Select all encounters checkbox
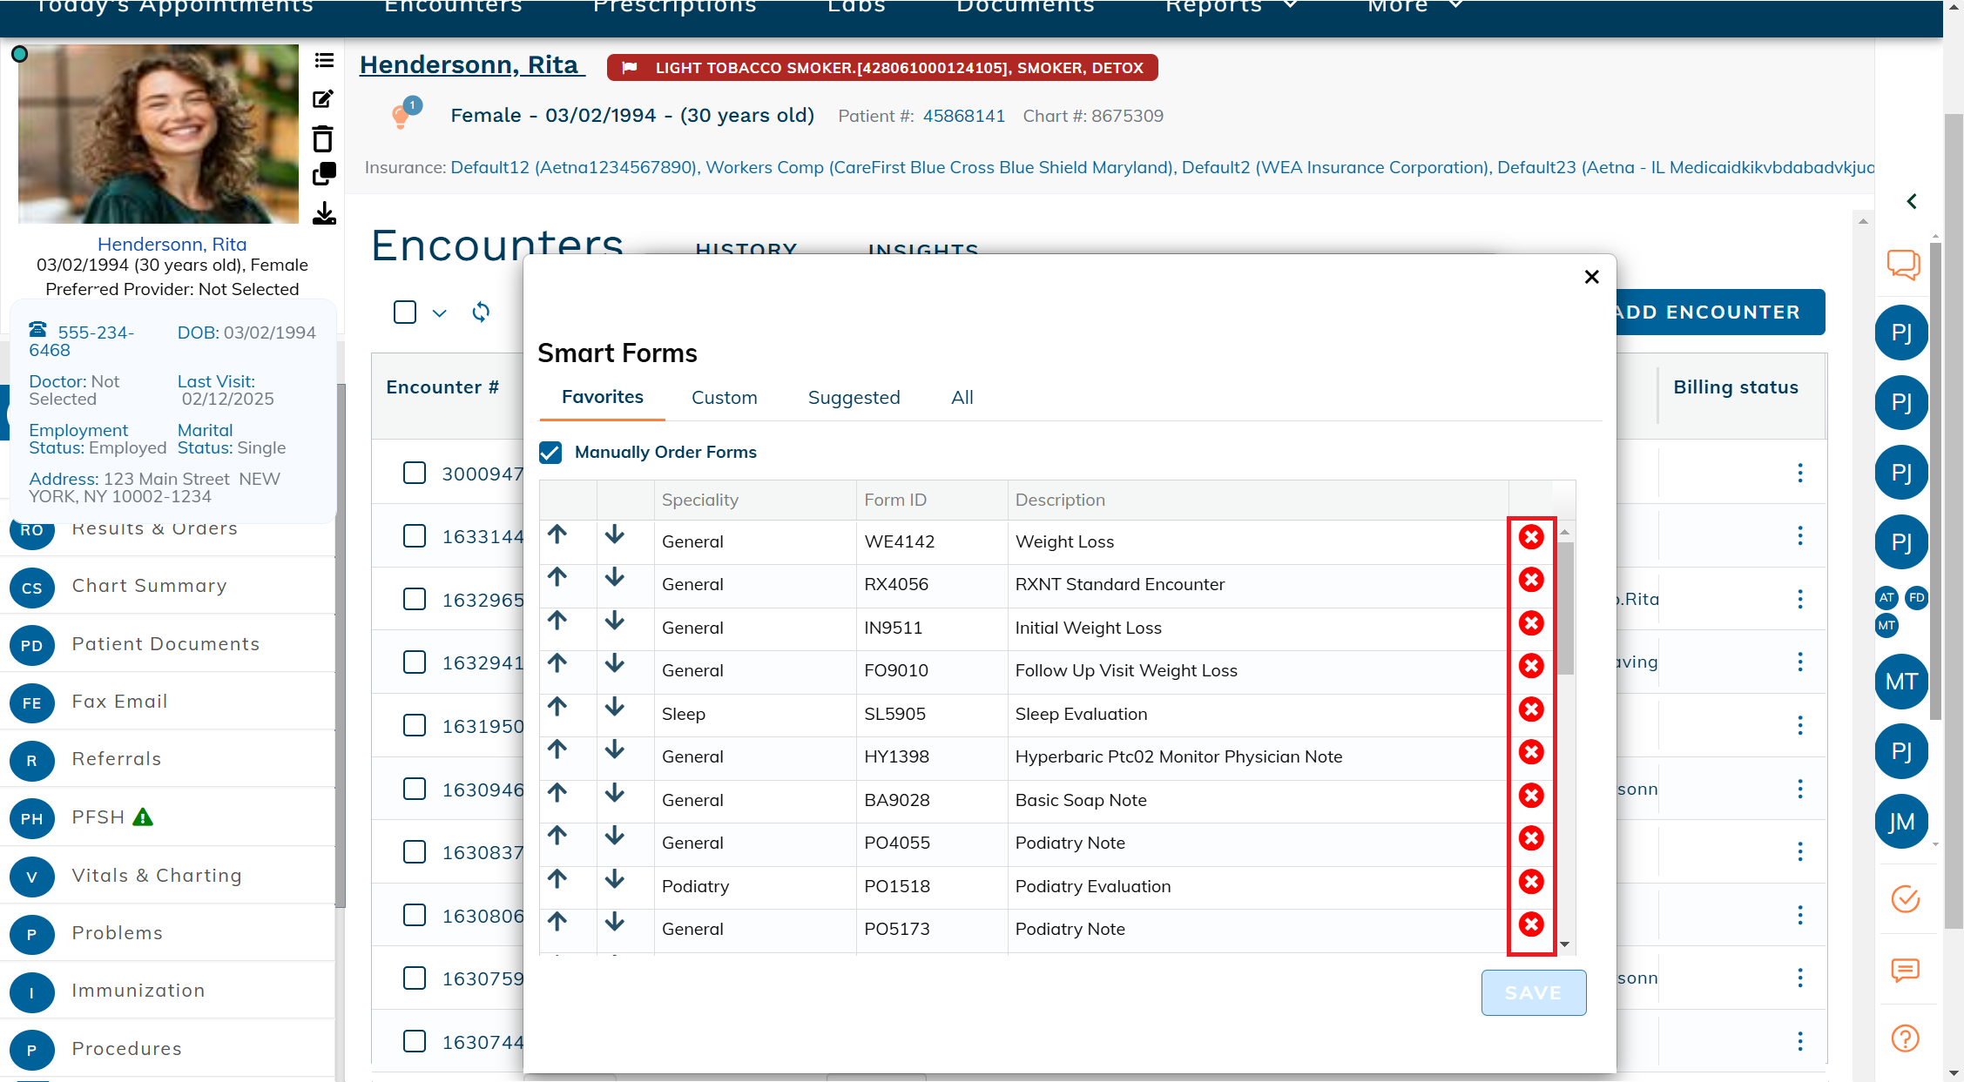 point(405,312)
